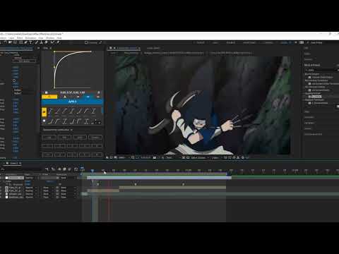Open the viewer magnification ratio dropdown
The image size is (339, 254).
tap(123, 157)
